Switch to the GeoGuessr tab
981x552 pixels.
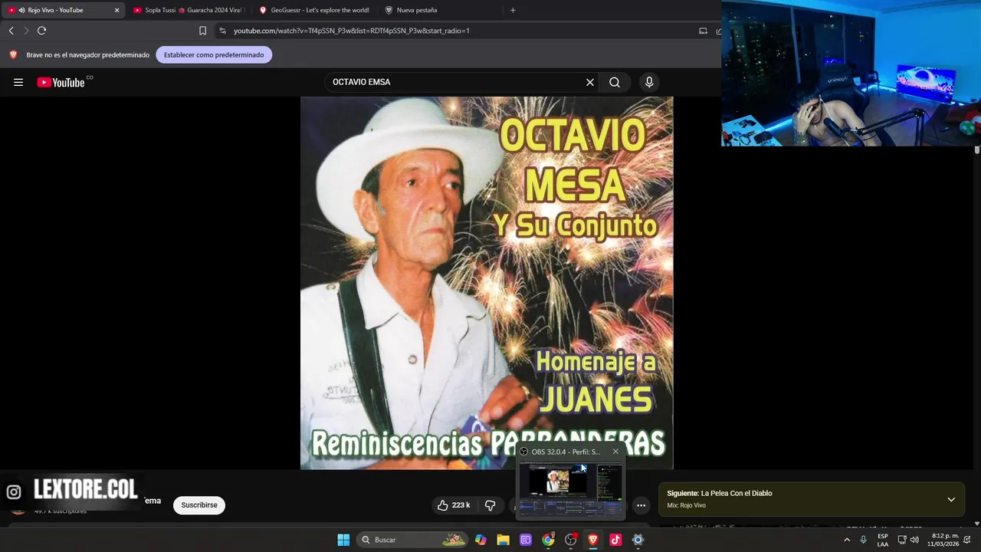[x=314, y=10]
